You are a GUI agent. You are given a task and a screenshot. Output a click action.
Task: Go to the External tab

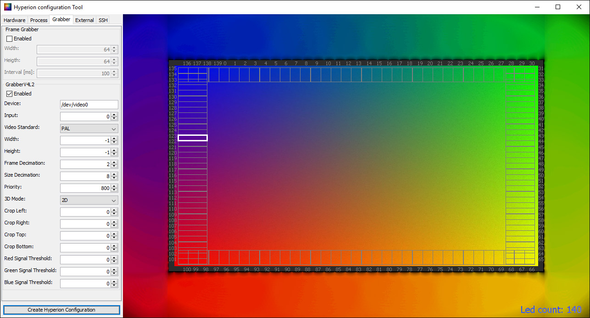[x=84, y=20]
